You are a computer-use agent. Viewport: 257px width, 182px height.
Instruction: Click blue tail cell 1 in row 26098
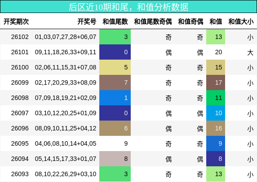click(x=115, y=98)
